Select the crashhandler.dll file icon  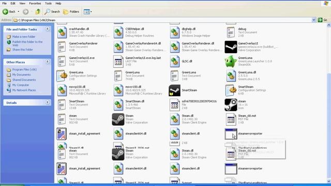[62, 32]
